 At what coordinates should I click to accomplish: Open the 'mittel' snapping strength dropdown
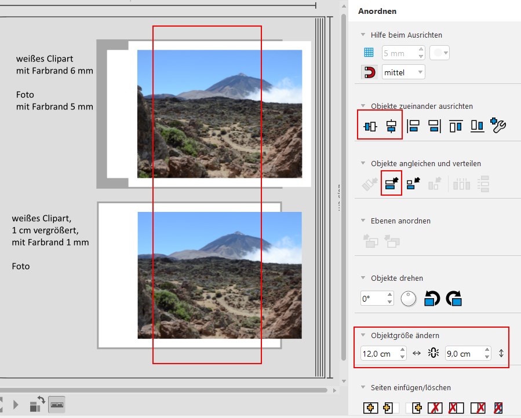point(403,72)
